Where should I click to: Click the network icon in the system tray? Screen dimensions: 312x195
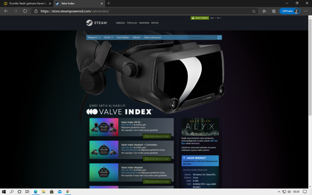[284, 192]
